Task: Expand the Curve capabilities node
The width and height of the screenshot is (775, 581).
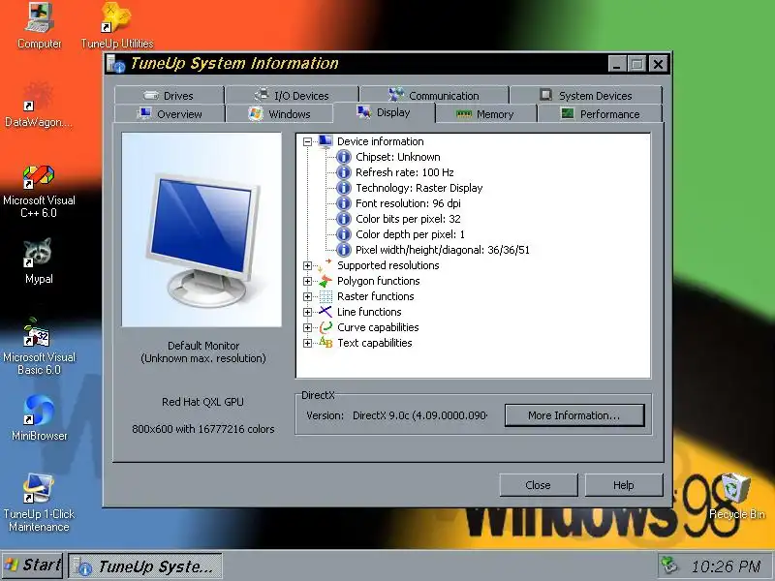Action: 307,327
